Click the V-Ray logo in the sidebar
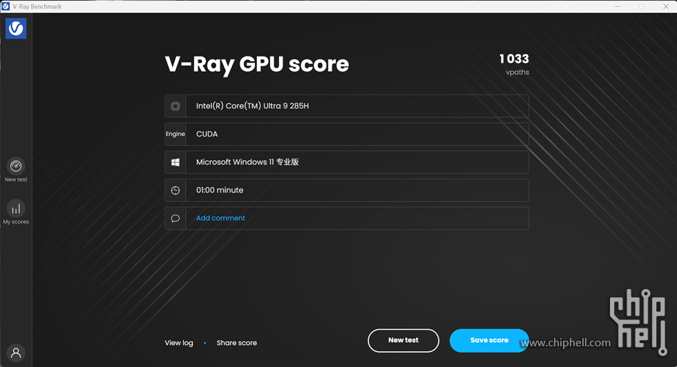 [x=16, y=28]
